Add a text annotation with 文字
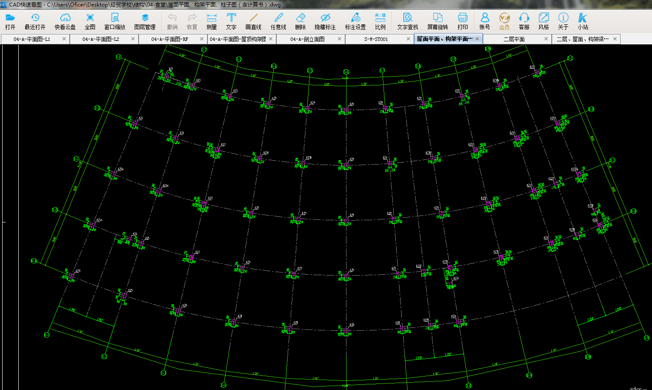The width and height of the screenshot is (652, 390). (231, 21)
